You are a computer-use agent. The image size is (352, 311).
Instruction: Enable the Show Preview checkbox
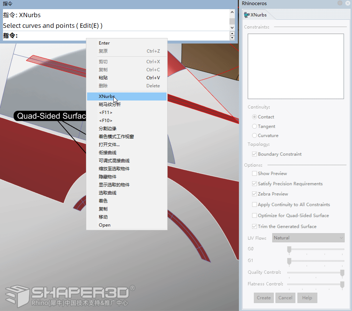(254, 173)
